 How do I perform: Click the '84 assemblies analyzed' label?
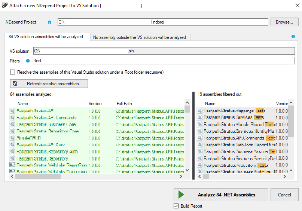click(x=31, y=94)
